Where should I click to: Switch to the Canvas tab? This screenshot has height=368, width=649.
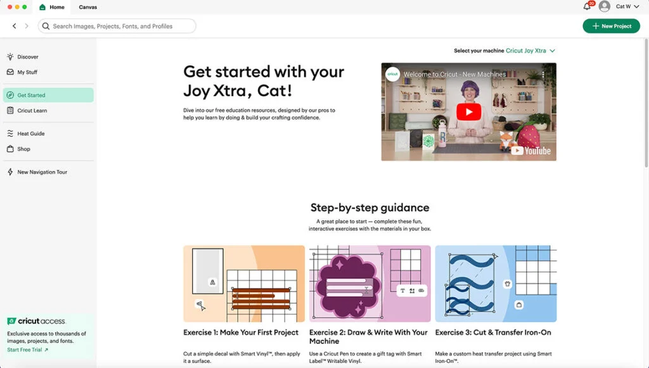(x=87, y=7)
